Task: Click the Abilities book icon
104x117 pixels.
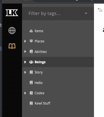Action: click(31, 52)
